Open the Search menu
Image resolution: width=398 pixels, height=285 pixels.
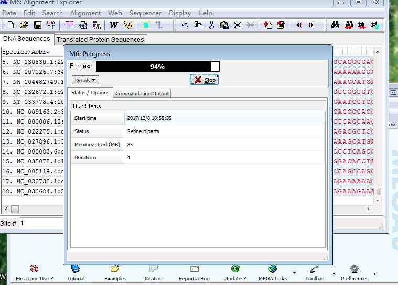[52, 13]
